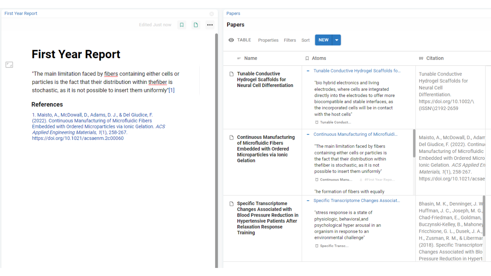The image size is (491, 276).
Task: Open the page options menu via ellipsis icon
Action: pyautogui.click(x=210, y=24)
